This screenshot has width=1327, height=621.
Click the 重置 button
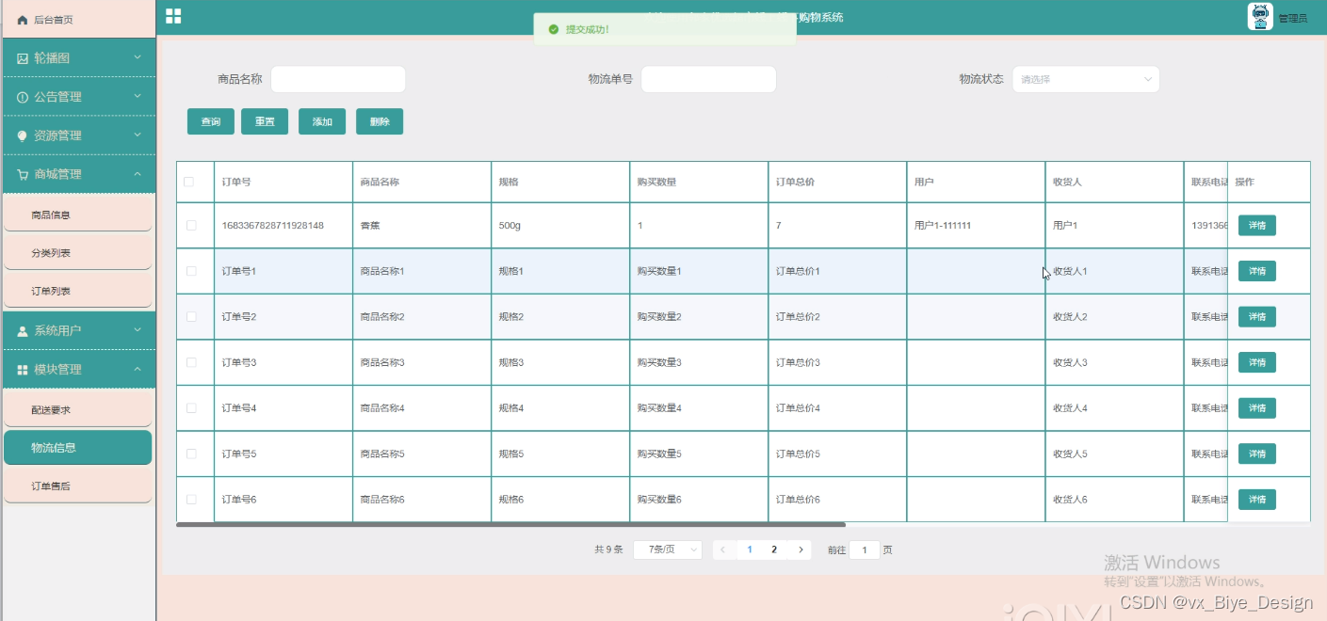265,121
